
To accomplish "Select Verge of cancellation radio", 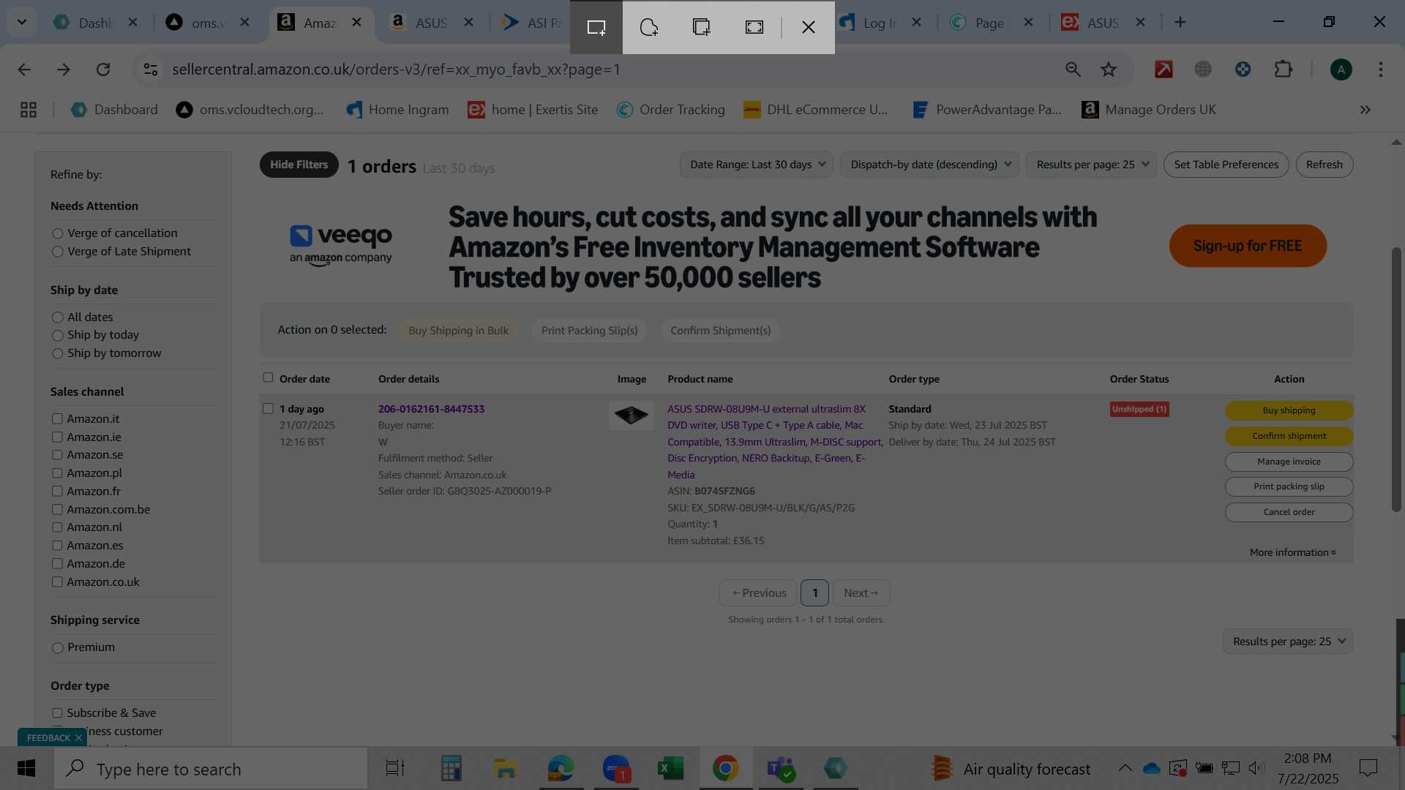I will tap(58, 233).
